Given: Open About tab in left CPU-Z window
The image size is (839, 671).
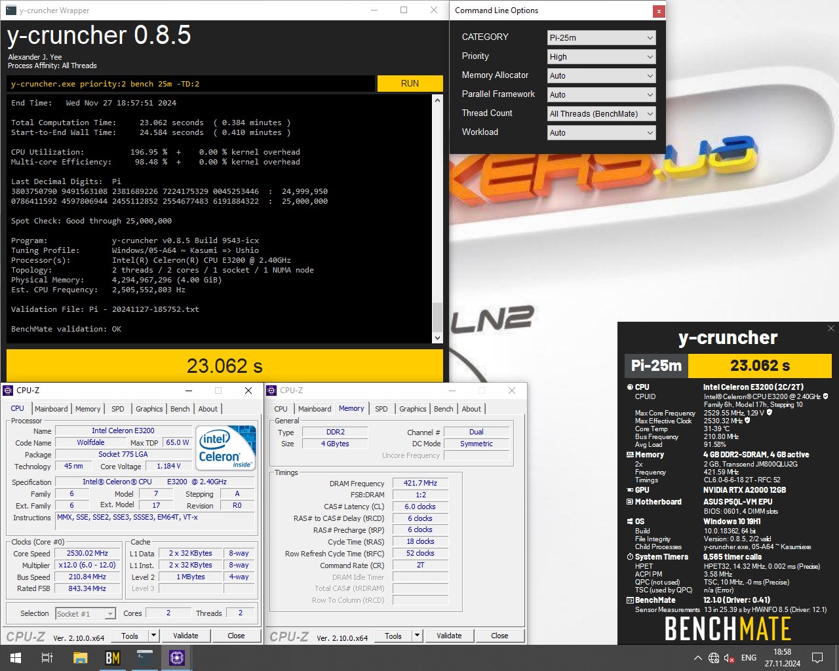Looking at the screenshot, I should 208,409.
